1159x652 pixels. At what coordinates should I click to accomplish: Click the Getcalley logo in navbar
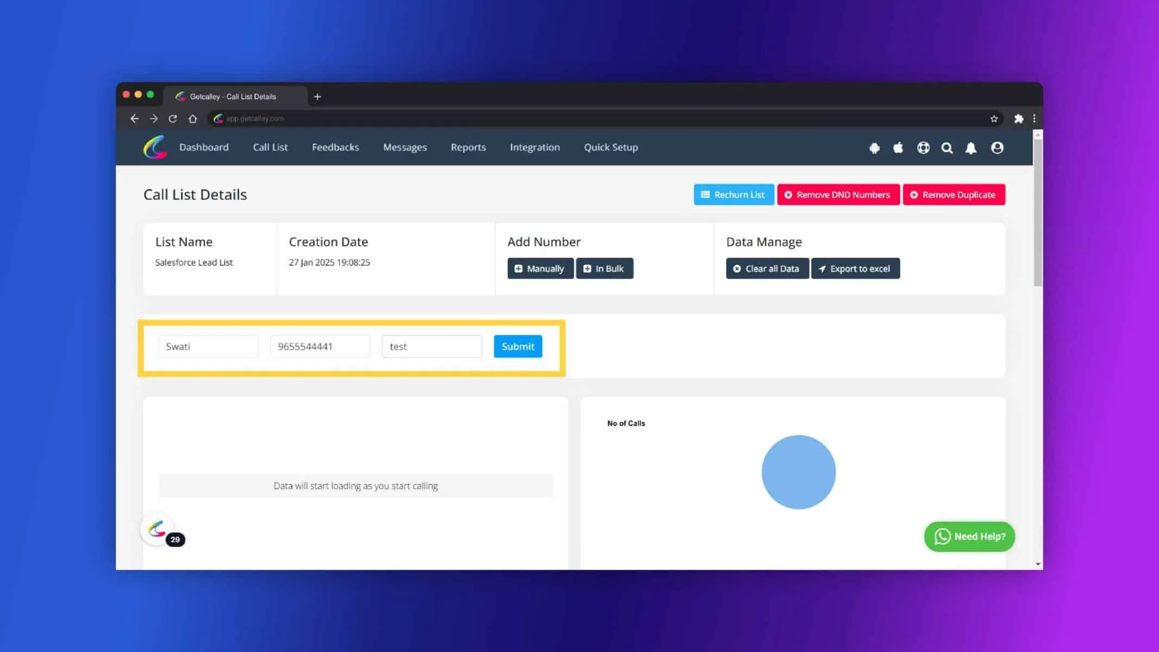tap(155, 147)
